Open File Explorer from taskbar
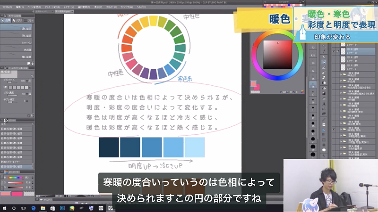The height and width of the screenshot is (212, 378). pos(43,208)
